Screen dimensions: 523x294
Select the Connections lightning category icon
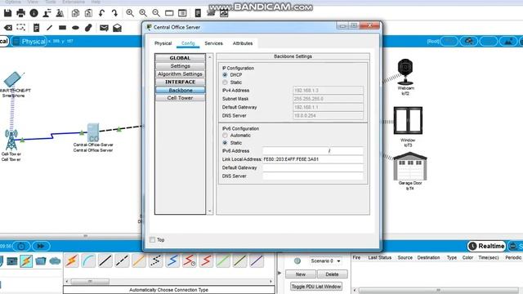point(26,261)
